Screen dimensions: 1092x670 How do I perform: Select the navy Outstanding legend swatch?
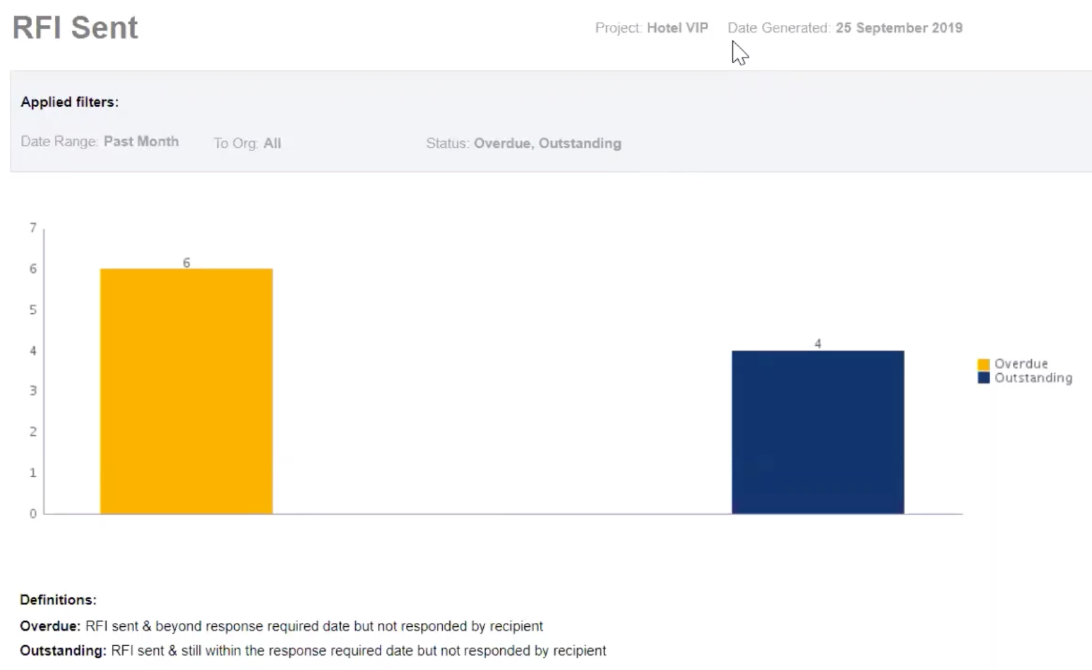click(983, 378)
